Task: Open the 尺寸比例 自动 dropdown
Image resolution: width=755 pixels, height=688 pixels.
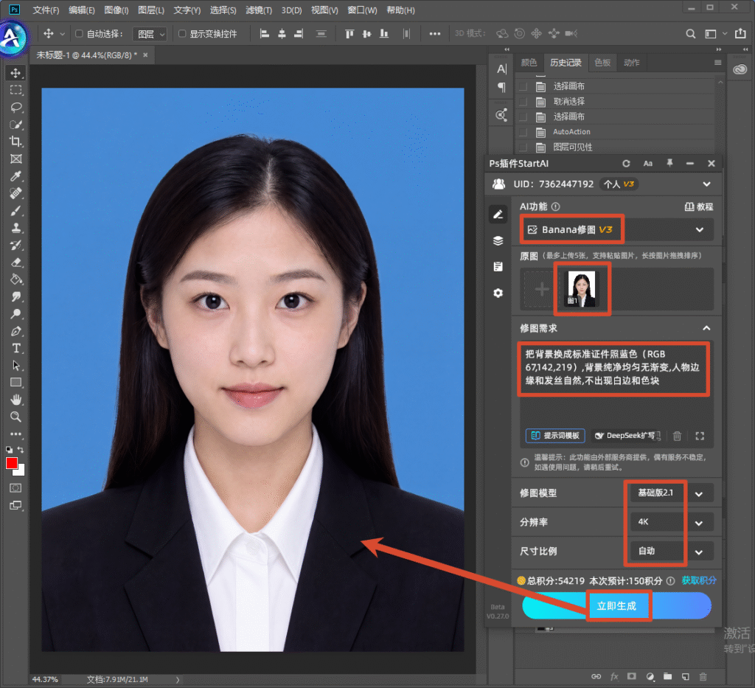Action: (x=672, y=552)
